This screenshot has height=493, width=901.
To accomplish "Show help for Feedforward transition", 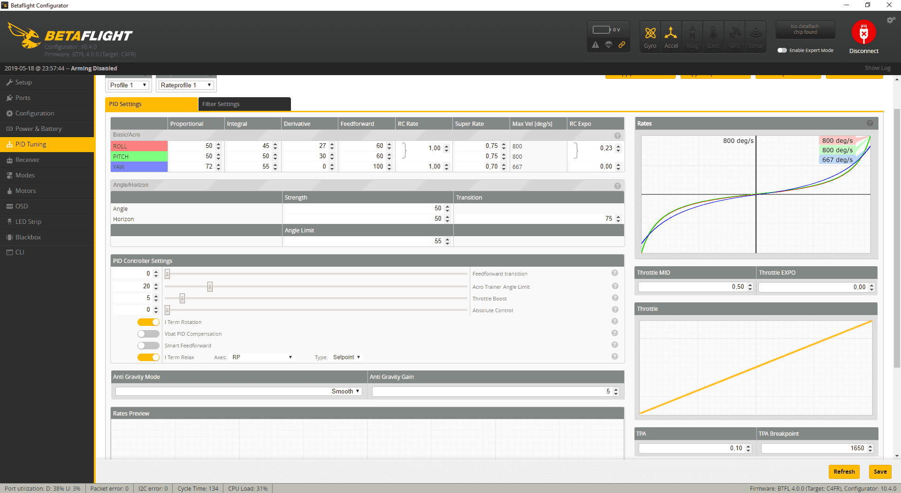I will click(x=615, y=273).
